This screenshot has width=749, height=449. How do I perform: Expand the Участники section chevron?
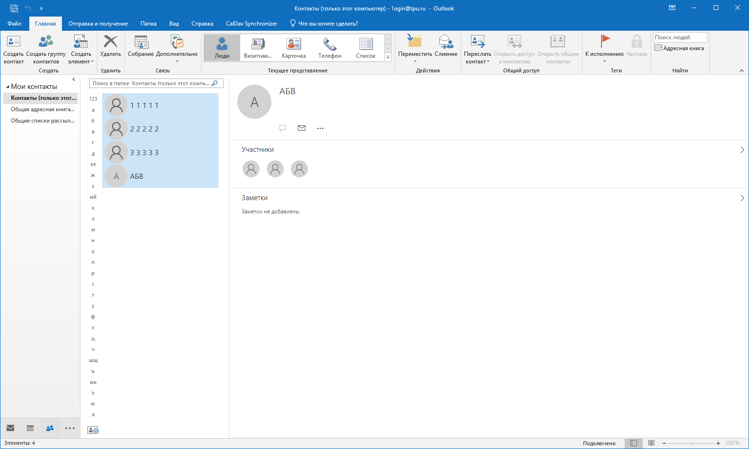[x=742, y=150]
